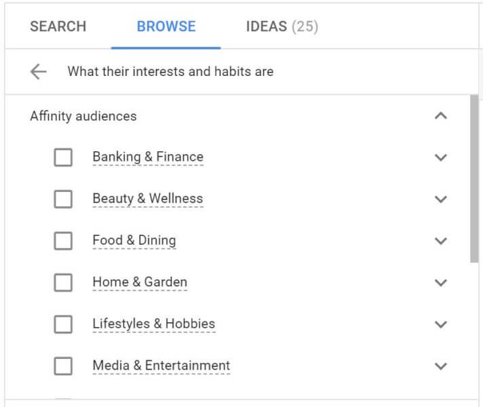The width and height of the screenshot is (483, 407).
Task: Tick the Media & Entertainment checkbox
Action: (63, 366)
